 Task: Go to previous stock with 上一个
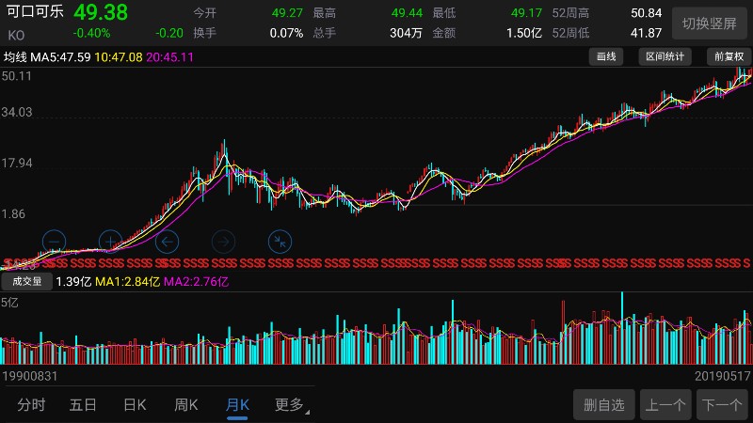click(665, 405)
